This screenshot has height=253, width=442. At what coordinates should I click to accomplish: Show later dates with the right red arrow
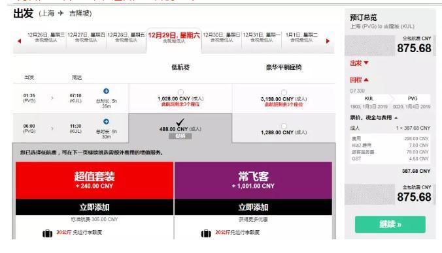coord(328,41)
